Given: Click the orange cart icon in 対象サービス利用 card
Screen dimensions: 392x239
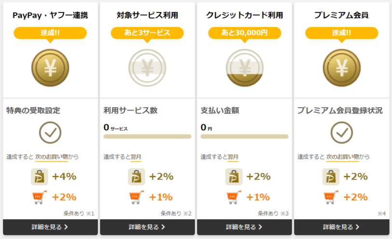Looking at the screenshot, I should (x=137, y=197).
